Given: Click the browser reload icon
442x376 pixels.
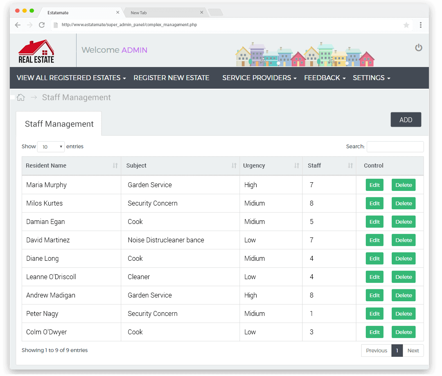Looking at the screenshot, I should (x=42, y=25).
